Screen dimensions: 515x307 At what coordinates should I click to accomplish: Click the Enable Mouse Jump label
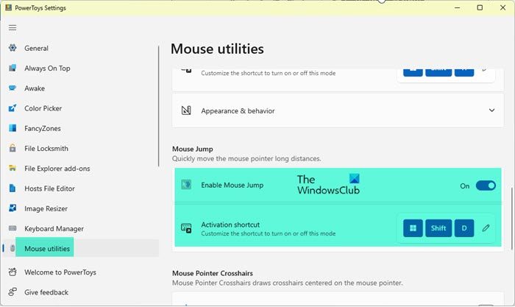[232, 185]
